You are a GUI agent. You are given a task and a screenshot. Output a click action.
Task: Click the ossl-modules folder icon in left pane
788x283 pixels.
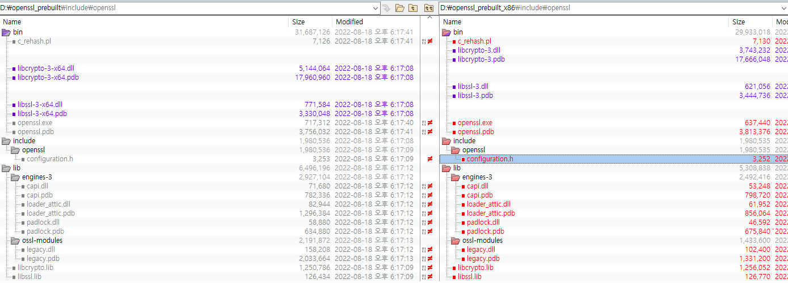(x=15, y=241)
